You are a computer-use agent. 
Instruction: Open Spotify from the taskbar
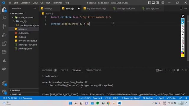coord(98,103)
